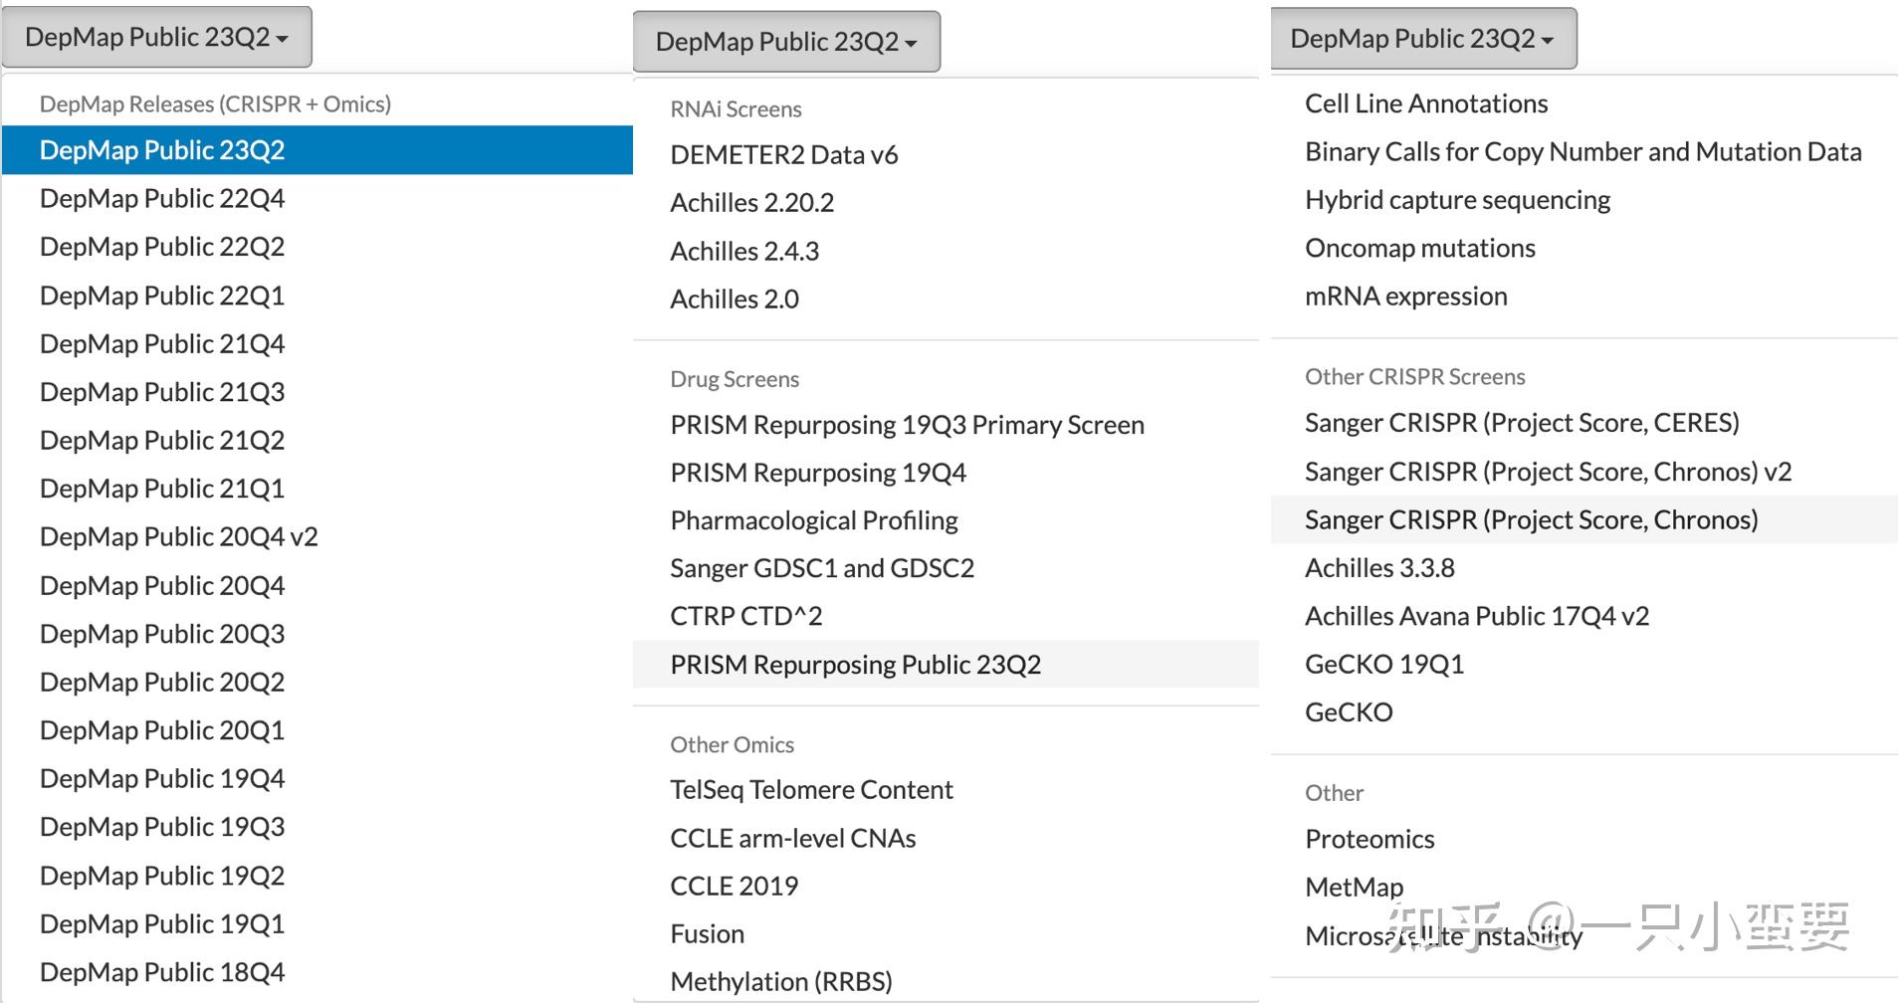This screenshot has height=1003, width=1899.
Task: Toggle the dropdown button above Cell Line Annotations
Action: pos(1422,39)
